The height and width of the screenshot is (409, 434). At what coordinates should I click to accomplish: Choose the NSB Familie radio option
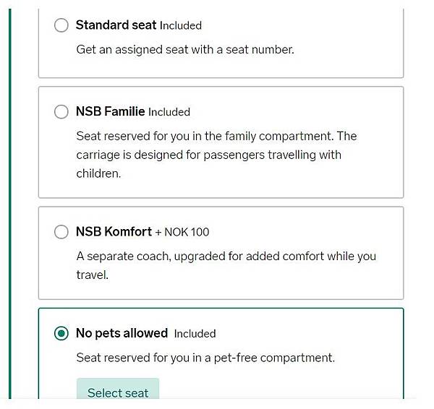pos(61,112)
